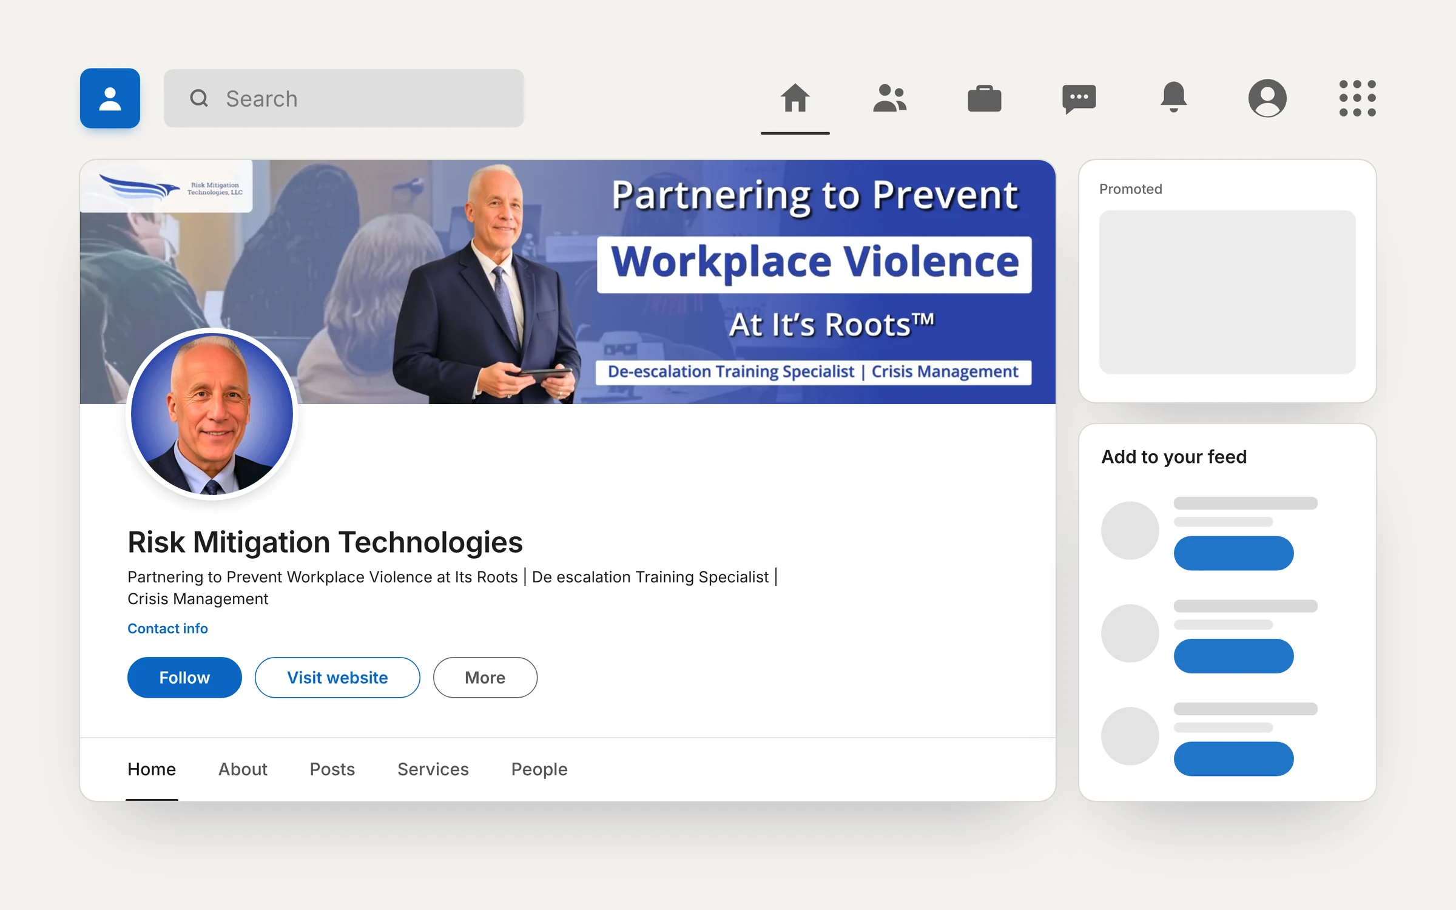Screen dimensions: 1456x910
Task: Open the Contact info link
Action: pyautogui.click(x=167, y=629)
